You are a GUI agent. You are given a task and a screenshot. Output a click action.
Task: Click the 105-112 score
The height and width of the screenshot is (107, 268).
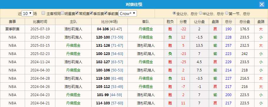click(103, 87)
